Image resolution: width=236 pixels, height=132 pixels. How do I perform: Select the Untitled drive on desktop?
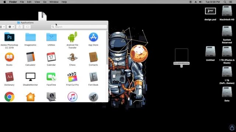[210, 51]
